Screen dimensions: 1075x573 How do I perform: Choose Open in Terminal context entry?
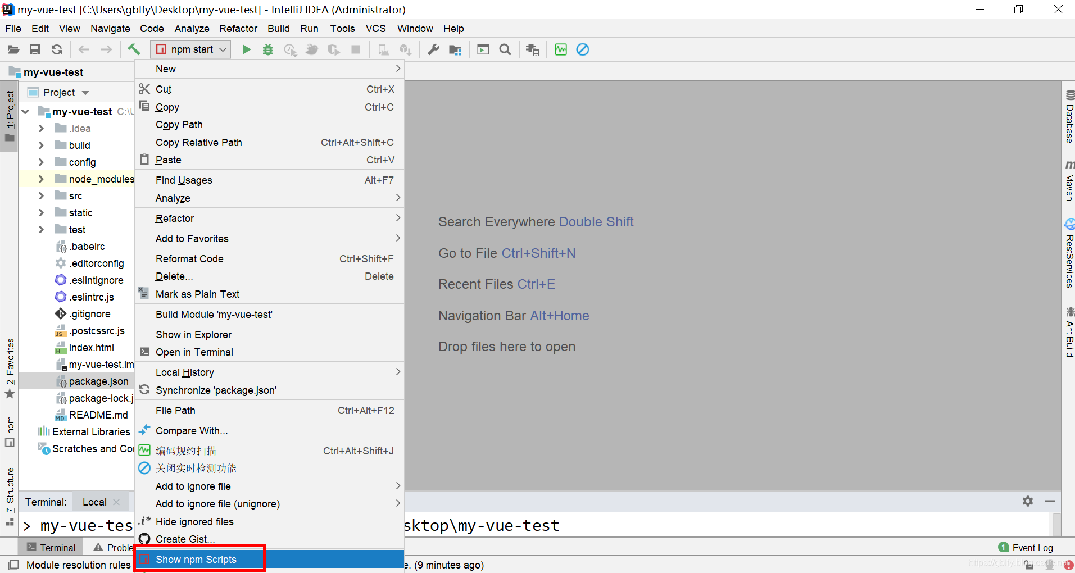tap(269, 352)
